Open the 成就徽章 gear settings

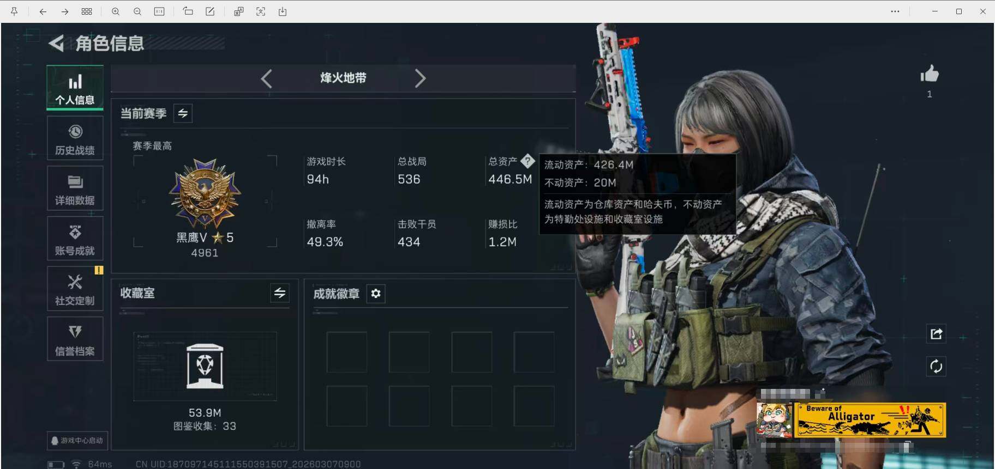376,294
